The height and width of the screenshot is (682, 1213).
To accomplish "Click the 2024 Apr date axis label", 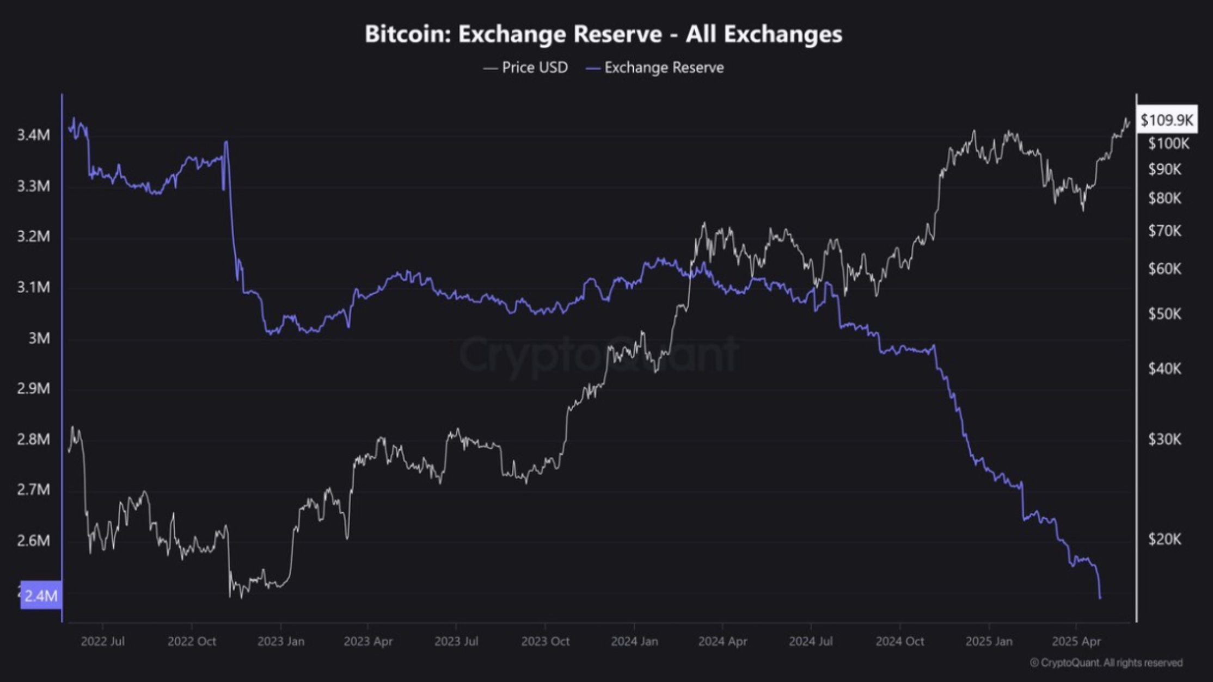I will tap(722, 641).
